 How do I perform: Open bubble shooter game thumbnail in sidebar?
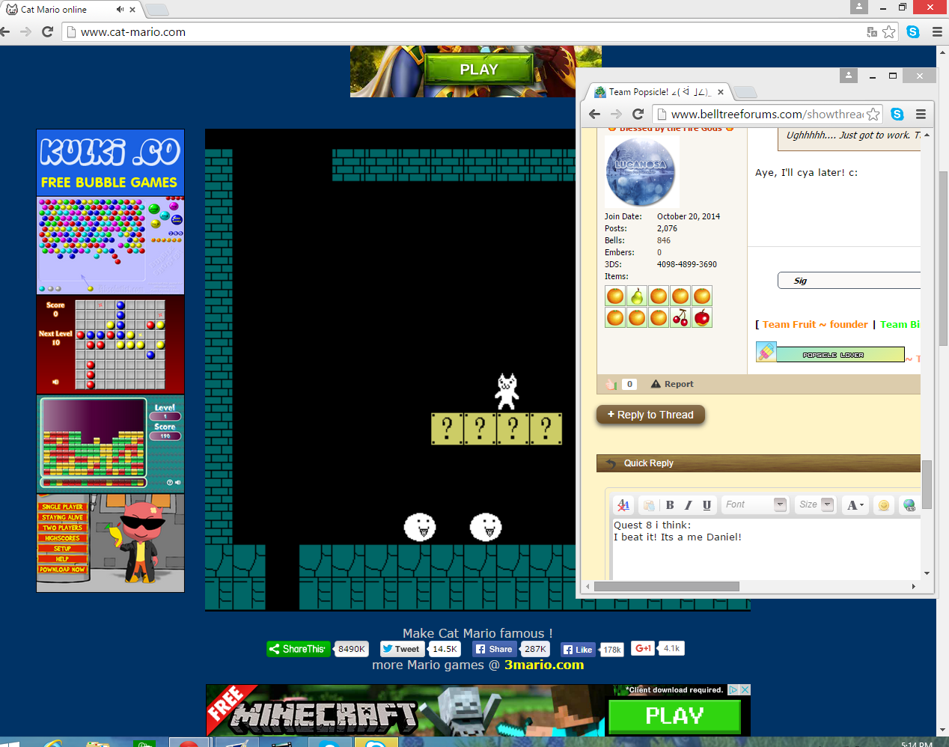click(x=110, y=246)
